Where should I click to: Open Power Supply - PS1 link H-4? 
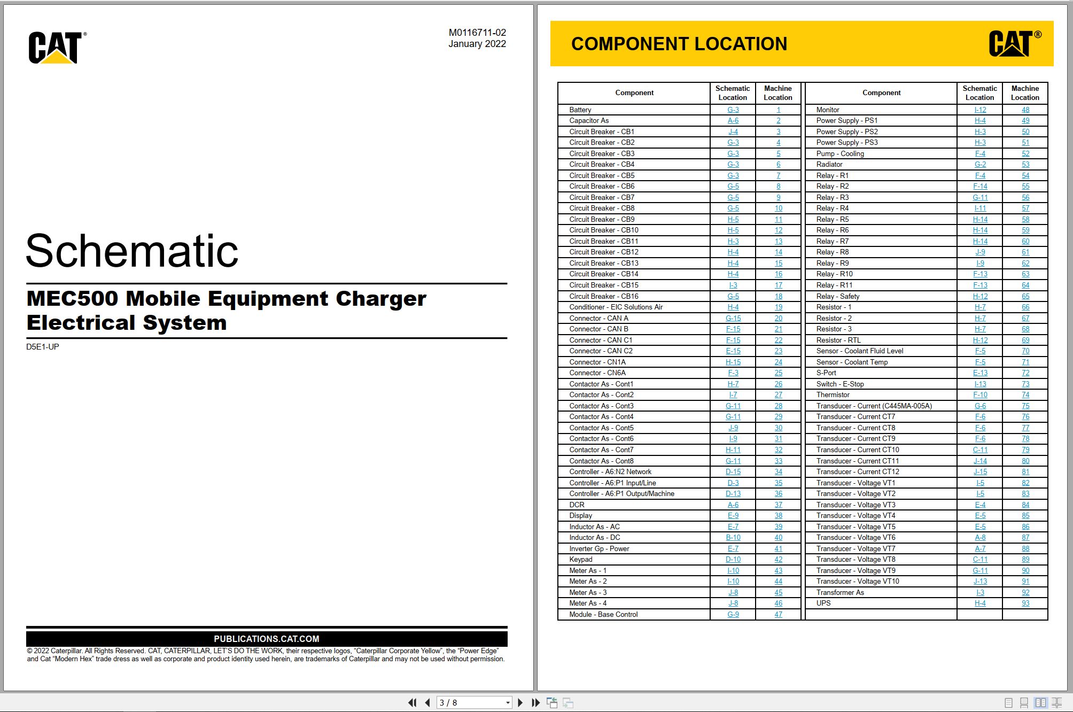click(x=980, y=120)
